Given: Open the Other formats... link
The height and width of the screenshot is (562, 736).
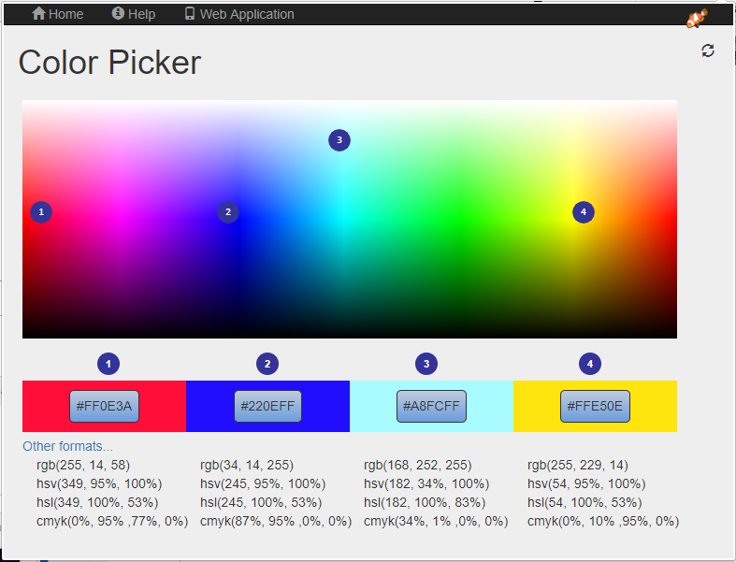Looking at the screenshot, I should 67,446.
